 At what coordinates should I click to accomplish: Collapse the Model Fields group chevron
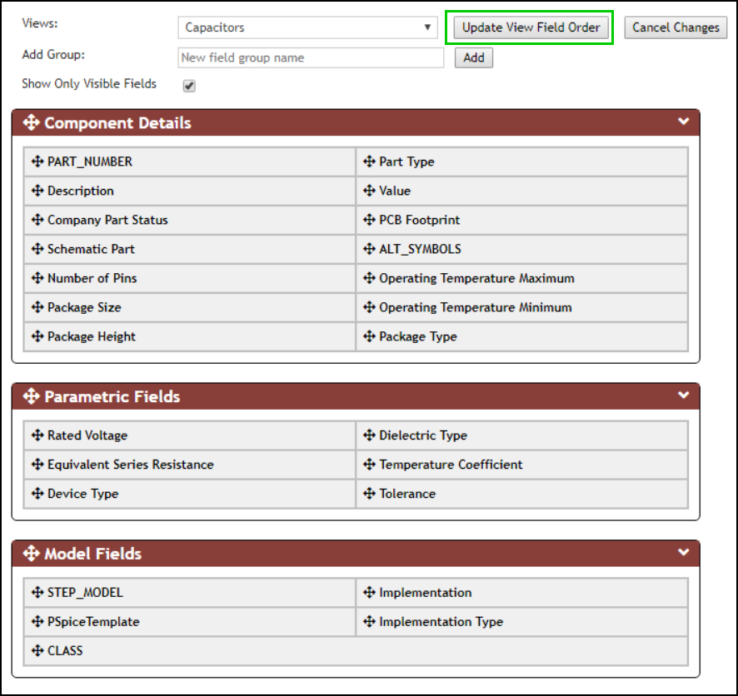(684, 553)
